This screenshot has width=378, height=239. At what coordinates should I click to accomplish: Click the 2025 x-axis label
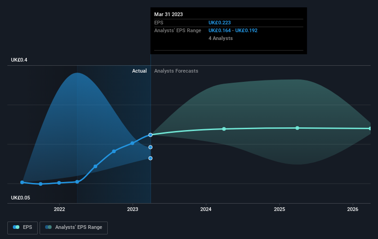pyautogui.click(x=279, y=209)
